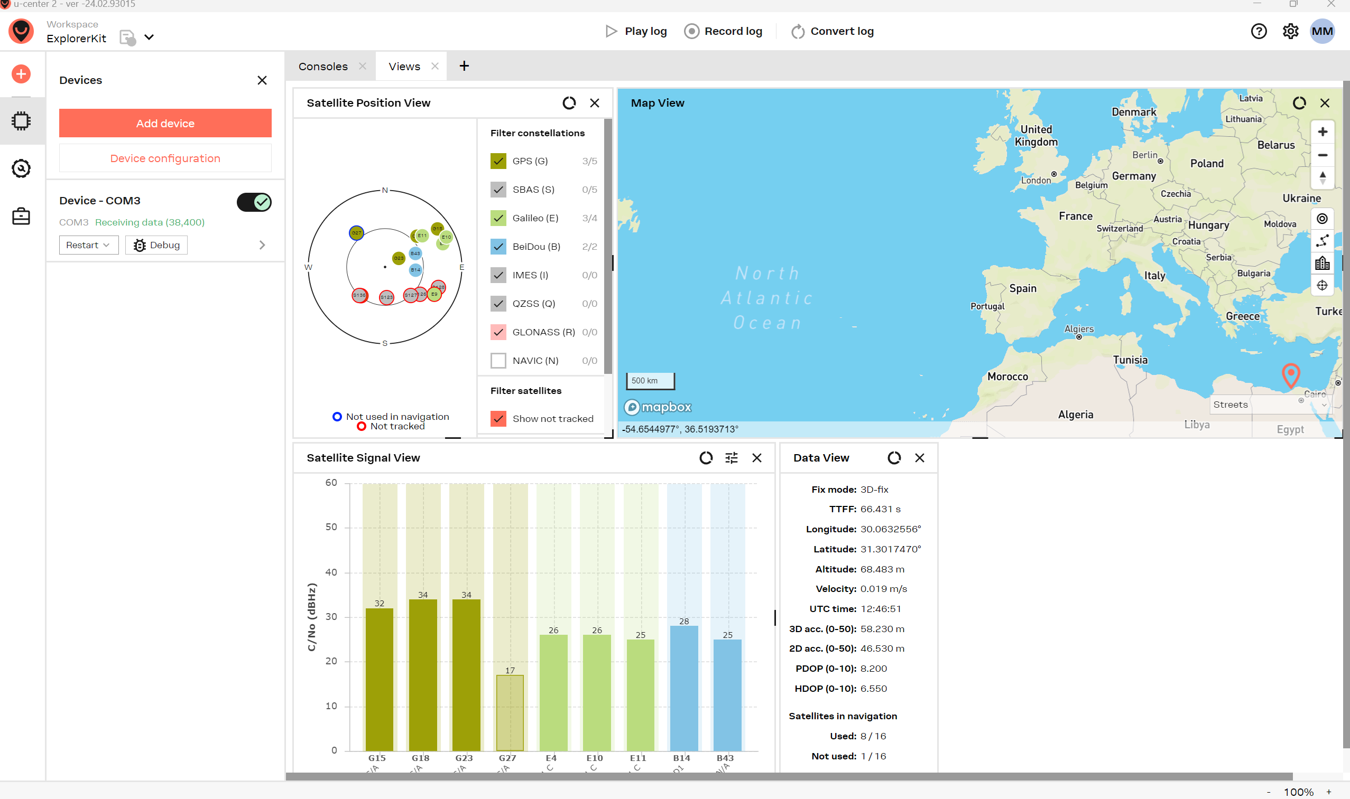Expand COM3 details with the right arrow

pos(263,245)
